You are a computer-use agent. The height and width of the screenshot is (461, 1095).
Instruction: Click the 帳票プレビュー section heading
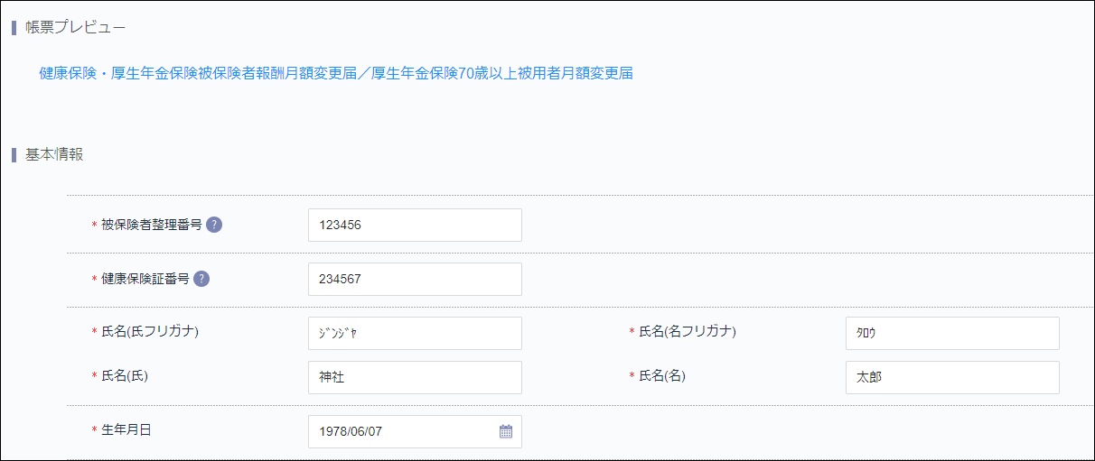[x=75, y=27]
